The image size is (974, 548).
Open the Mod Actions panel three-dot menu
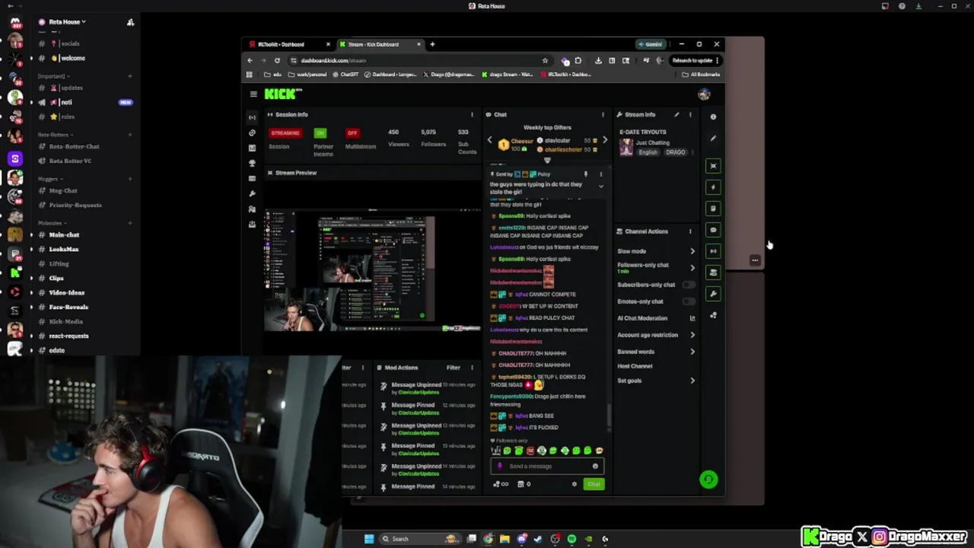[472, 368]
